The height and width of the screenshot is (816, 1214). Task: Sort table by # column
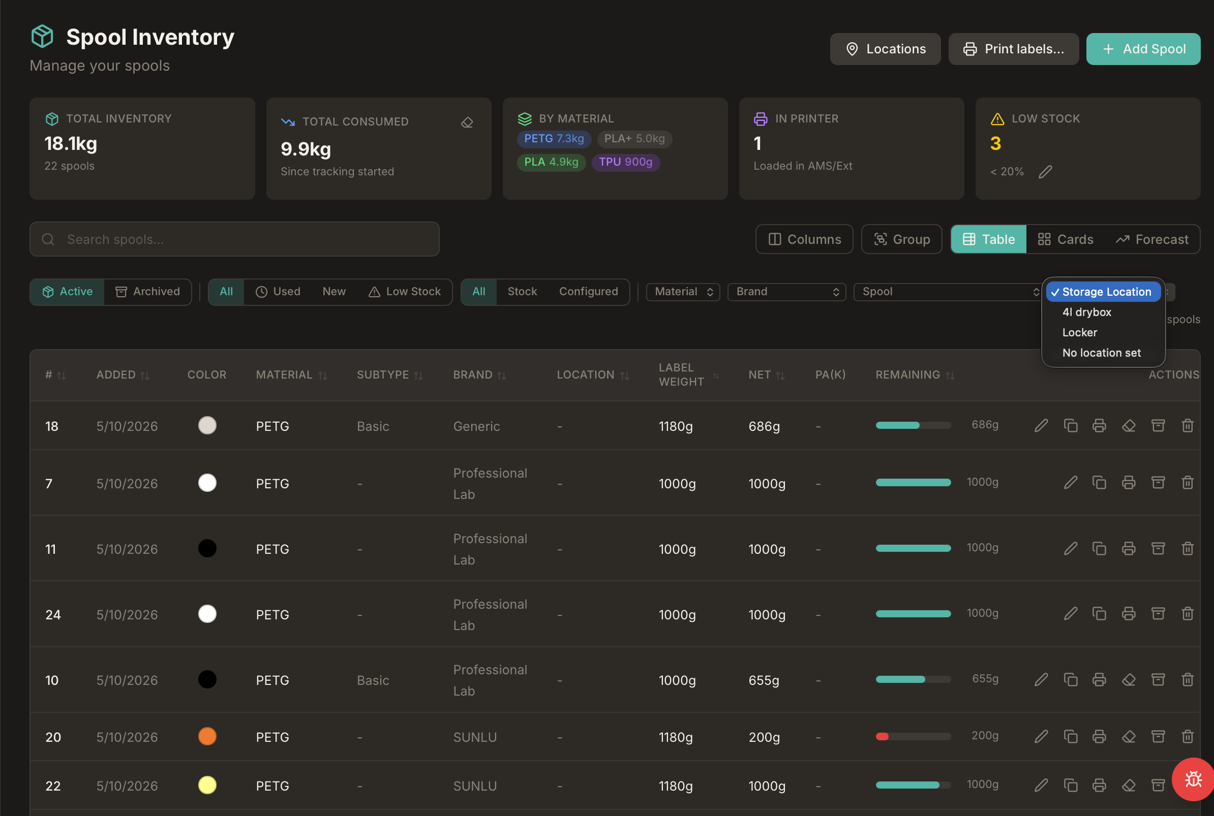pos(56,375)
